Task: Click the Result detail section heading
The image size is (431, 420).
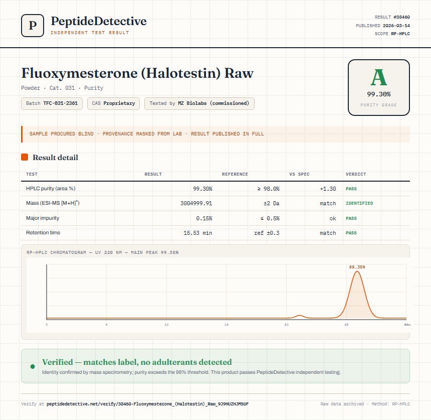Action: [x=55, y=158]
